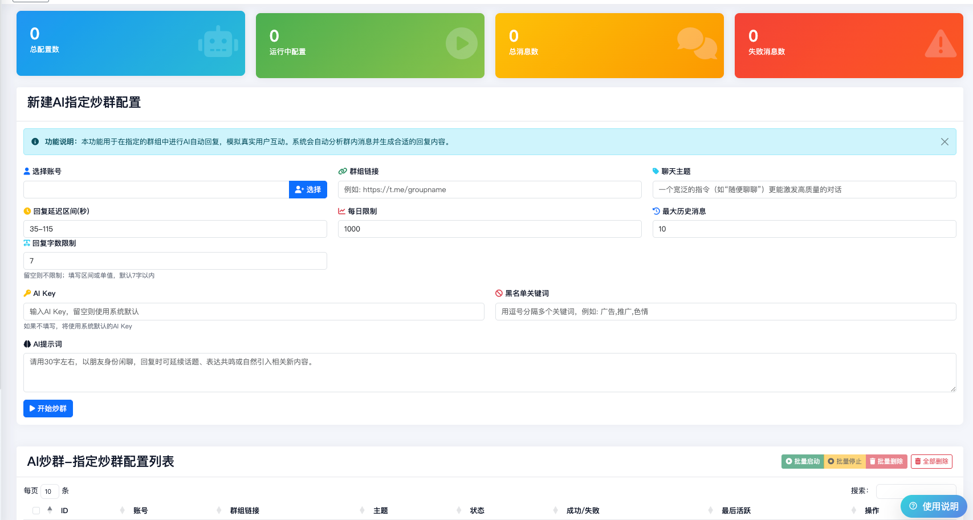Viewport: 973px width, 520px height.
Task: Click the 黑名单关键词 input field
Action: pos(725,312)
